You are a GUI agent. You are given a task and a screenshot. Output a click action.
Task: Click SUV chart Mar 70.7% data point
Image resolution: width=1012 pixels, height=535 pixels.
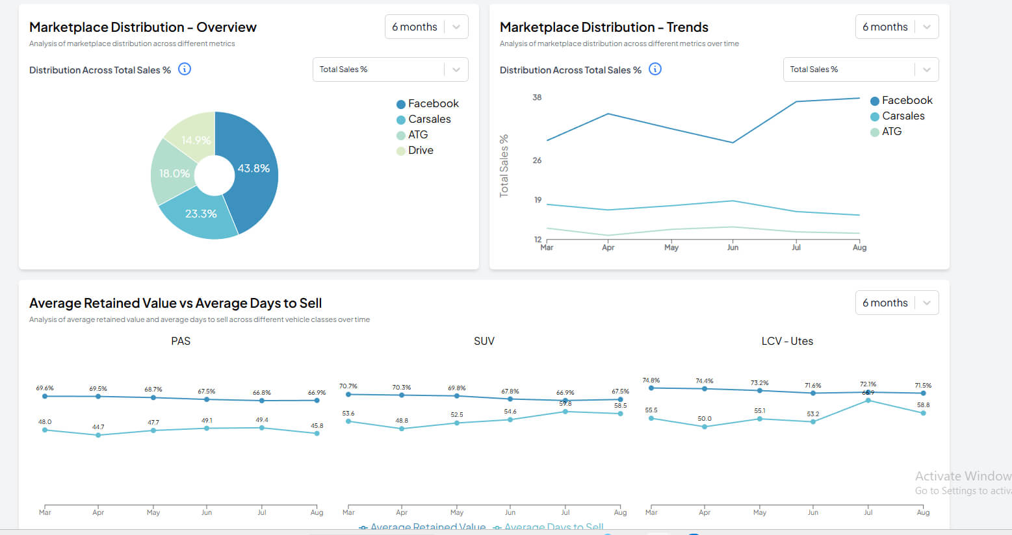(348, 394)
